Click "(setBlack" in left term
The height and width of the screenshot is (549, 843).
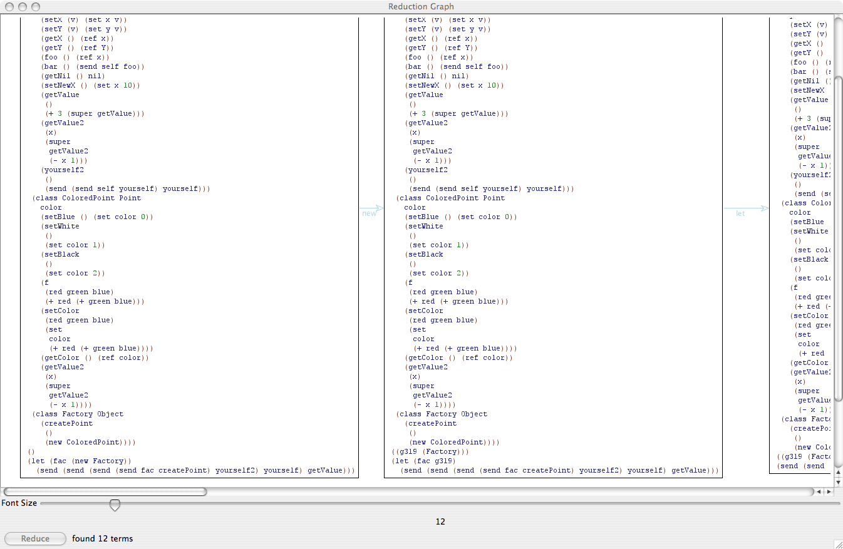[x=60, y=254]
